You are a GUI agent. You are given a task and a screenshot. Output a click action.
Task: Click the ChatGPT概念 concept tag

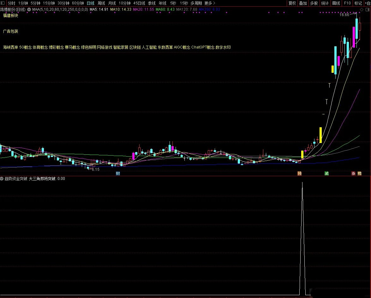coord(203,48)
